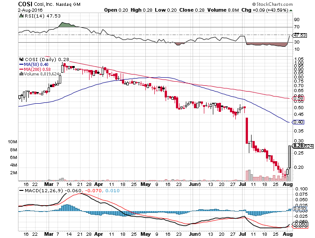Click the 30 oversold level RSI label
The height and width of the screenshot is (238, 315).
(297, 42)
